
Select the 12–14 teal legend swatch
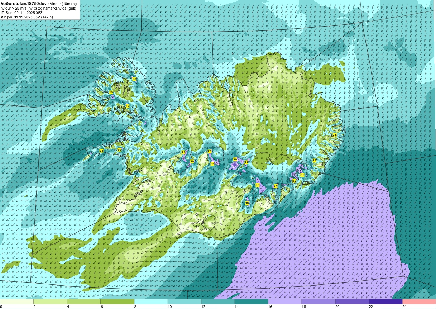click(x=218, y=302)
